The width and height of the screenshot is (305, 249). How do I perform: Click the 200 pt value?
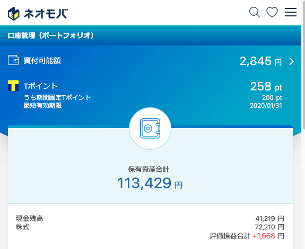tap(272, 97)
